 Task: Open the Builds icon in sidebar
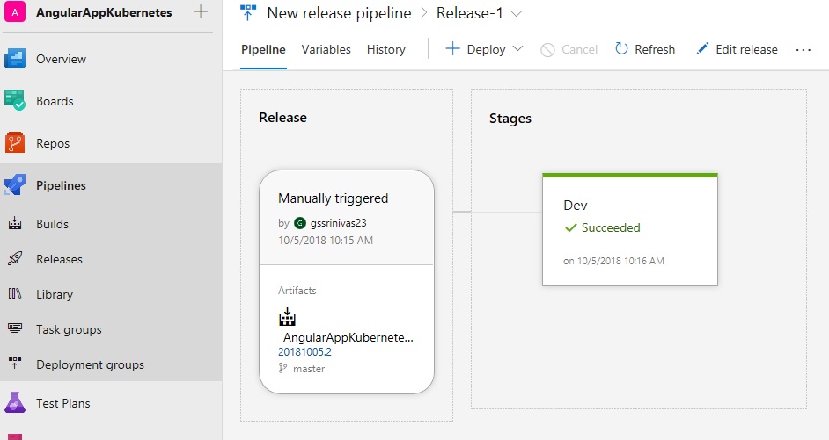pyautogui.click(x=15, y=224)
